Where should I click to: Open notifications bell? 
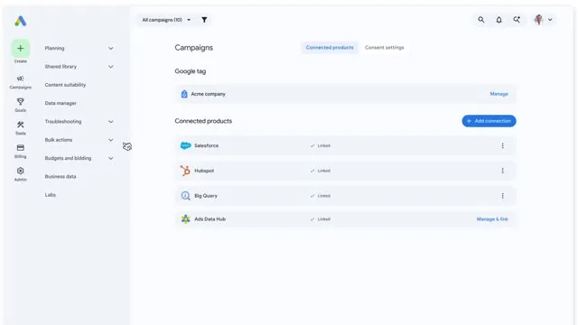pyautogui.click(x=499, y=20)
